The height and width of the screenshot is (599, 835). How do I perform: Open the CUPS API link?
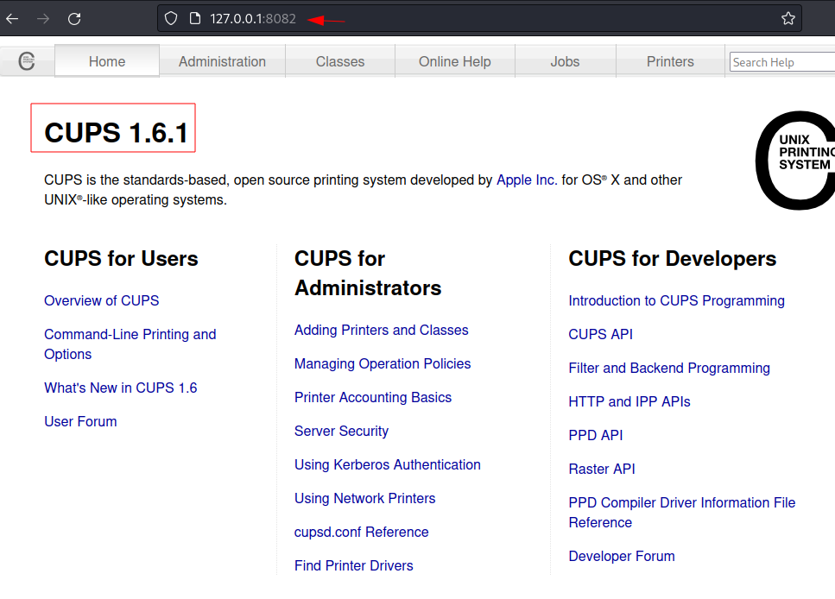601,334
